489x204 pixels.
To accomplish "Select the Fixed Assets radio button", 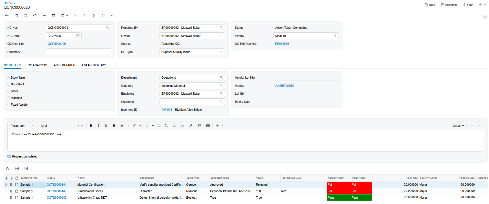I will click(x=9, y=105).
